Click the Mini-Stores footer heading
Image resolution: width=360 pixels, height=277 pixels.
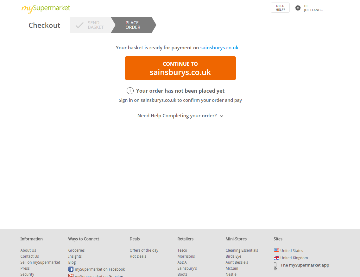[236, 239]
